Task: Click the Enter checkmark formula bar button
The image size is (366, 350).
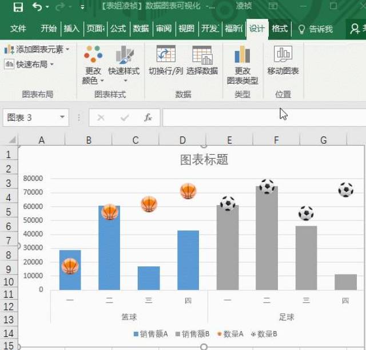Action: point(125,117)
